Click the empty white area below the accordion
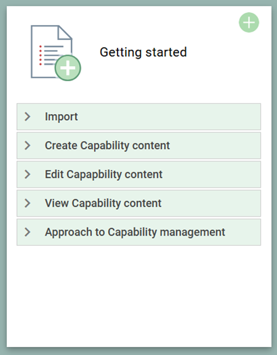Viewport: 277px width, 355px height. point(138,294)
